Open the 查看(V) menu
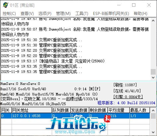157x136 pixels. (27, 14)
